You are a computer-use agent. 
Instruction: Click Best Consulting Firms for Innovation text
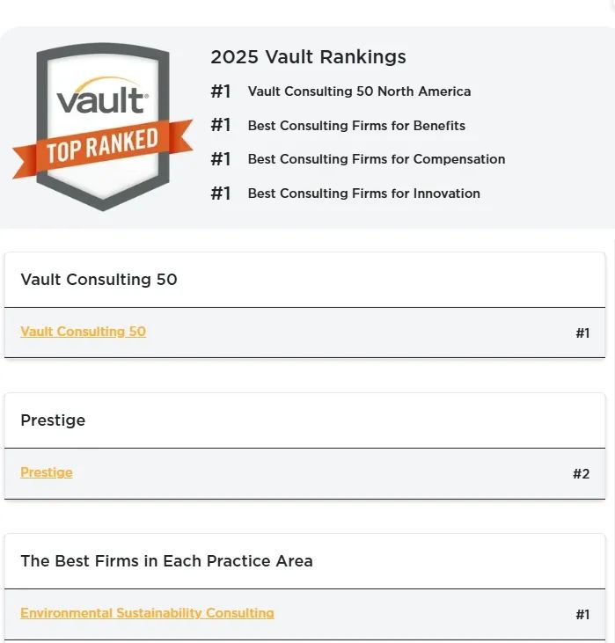363,194
